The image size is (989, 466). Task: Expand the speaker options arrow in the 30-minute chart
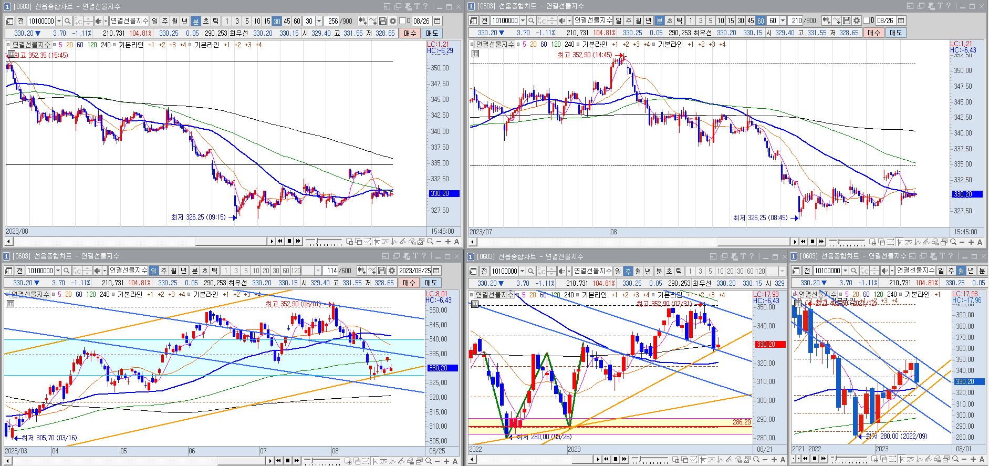pos(106,21)
